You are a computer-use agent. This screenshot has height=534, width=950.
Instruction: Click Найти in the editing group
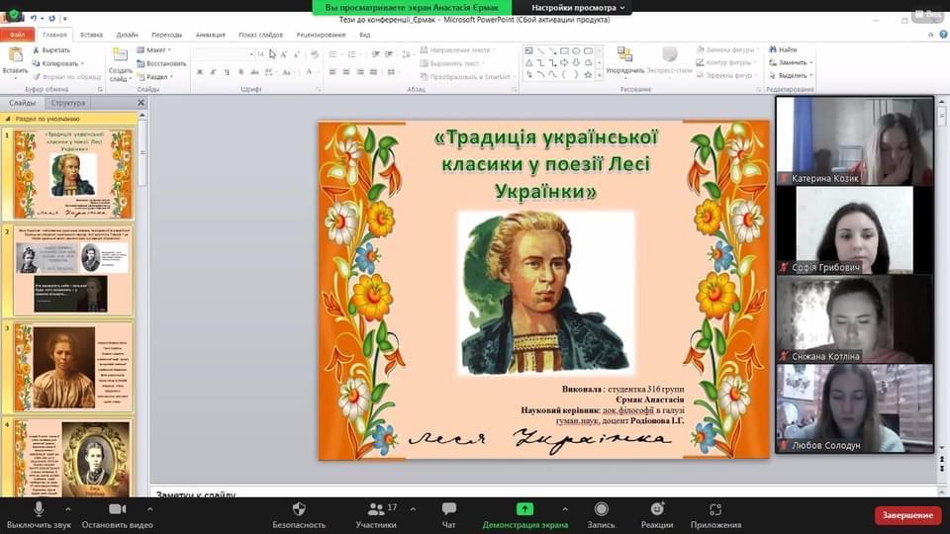(x=787, y=49)
